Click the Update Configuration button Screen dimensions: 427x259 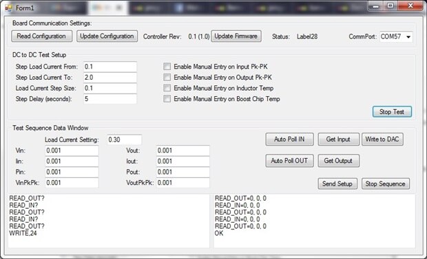tap(107, 36)
